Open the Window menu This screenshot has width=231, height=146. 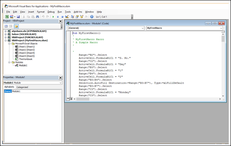89,12
